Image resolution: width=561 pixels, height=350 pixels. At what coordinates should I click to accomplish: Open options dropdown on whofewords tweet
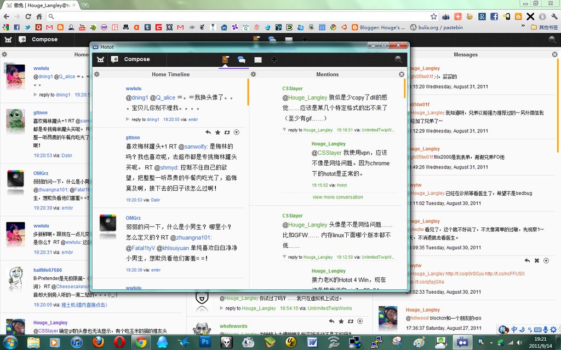(360, 322)
